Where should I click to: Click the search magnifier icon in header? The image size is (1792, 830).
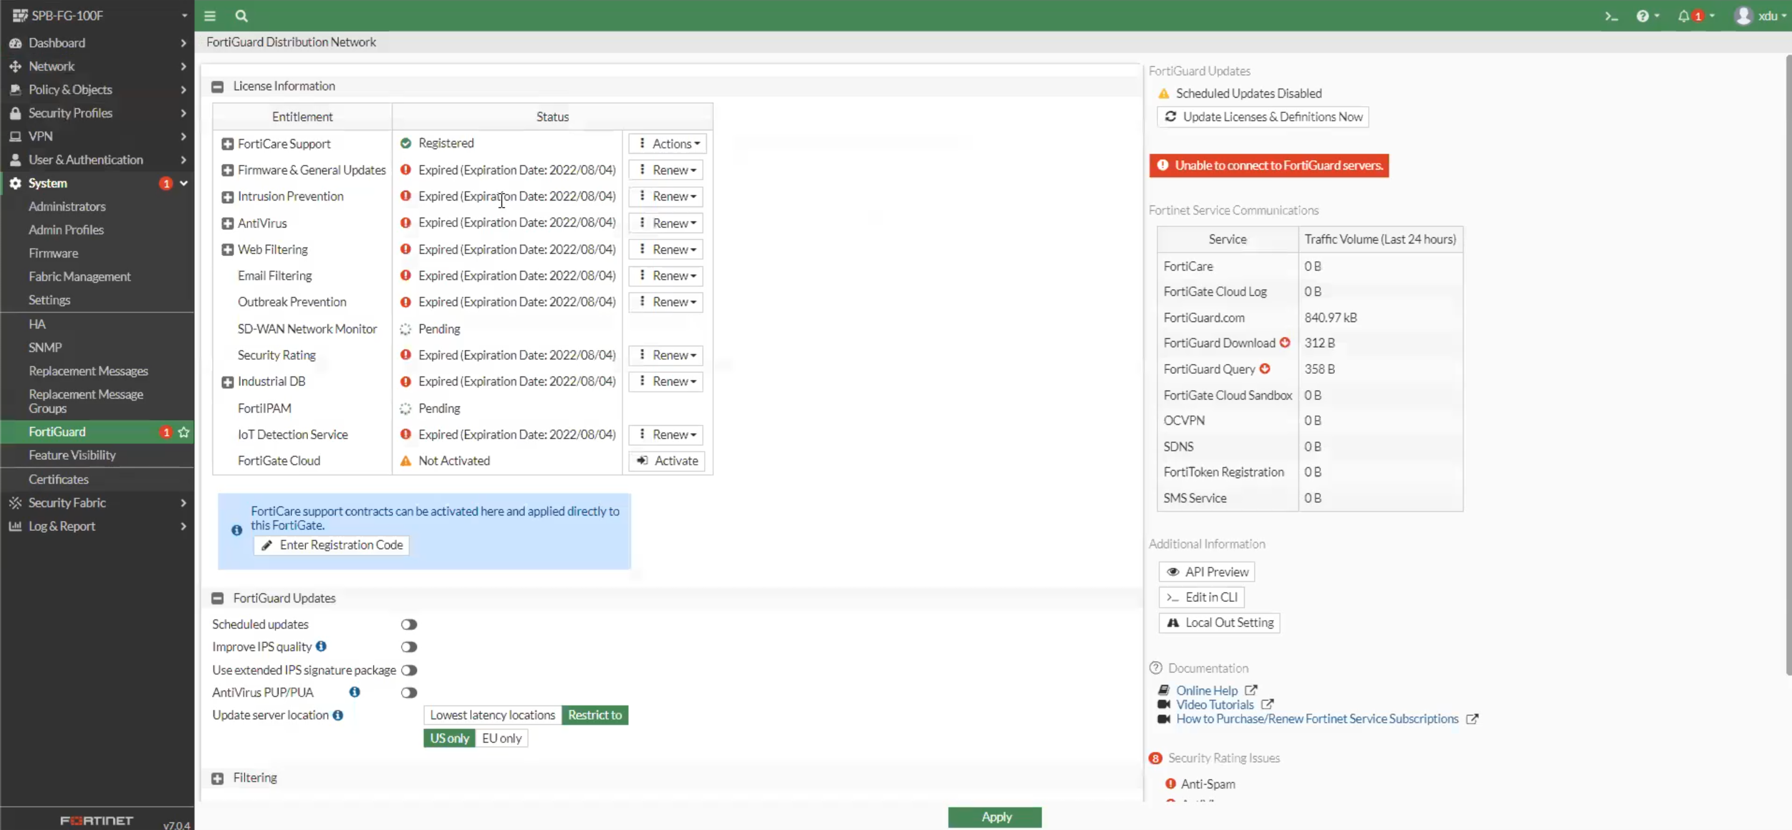[x=241, y=16]
